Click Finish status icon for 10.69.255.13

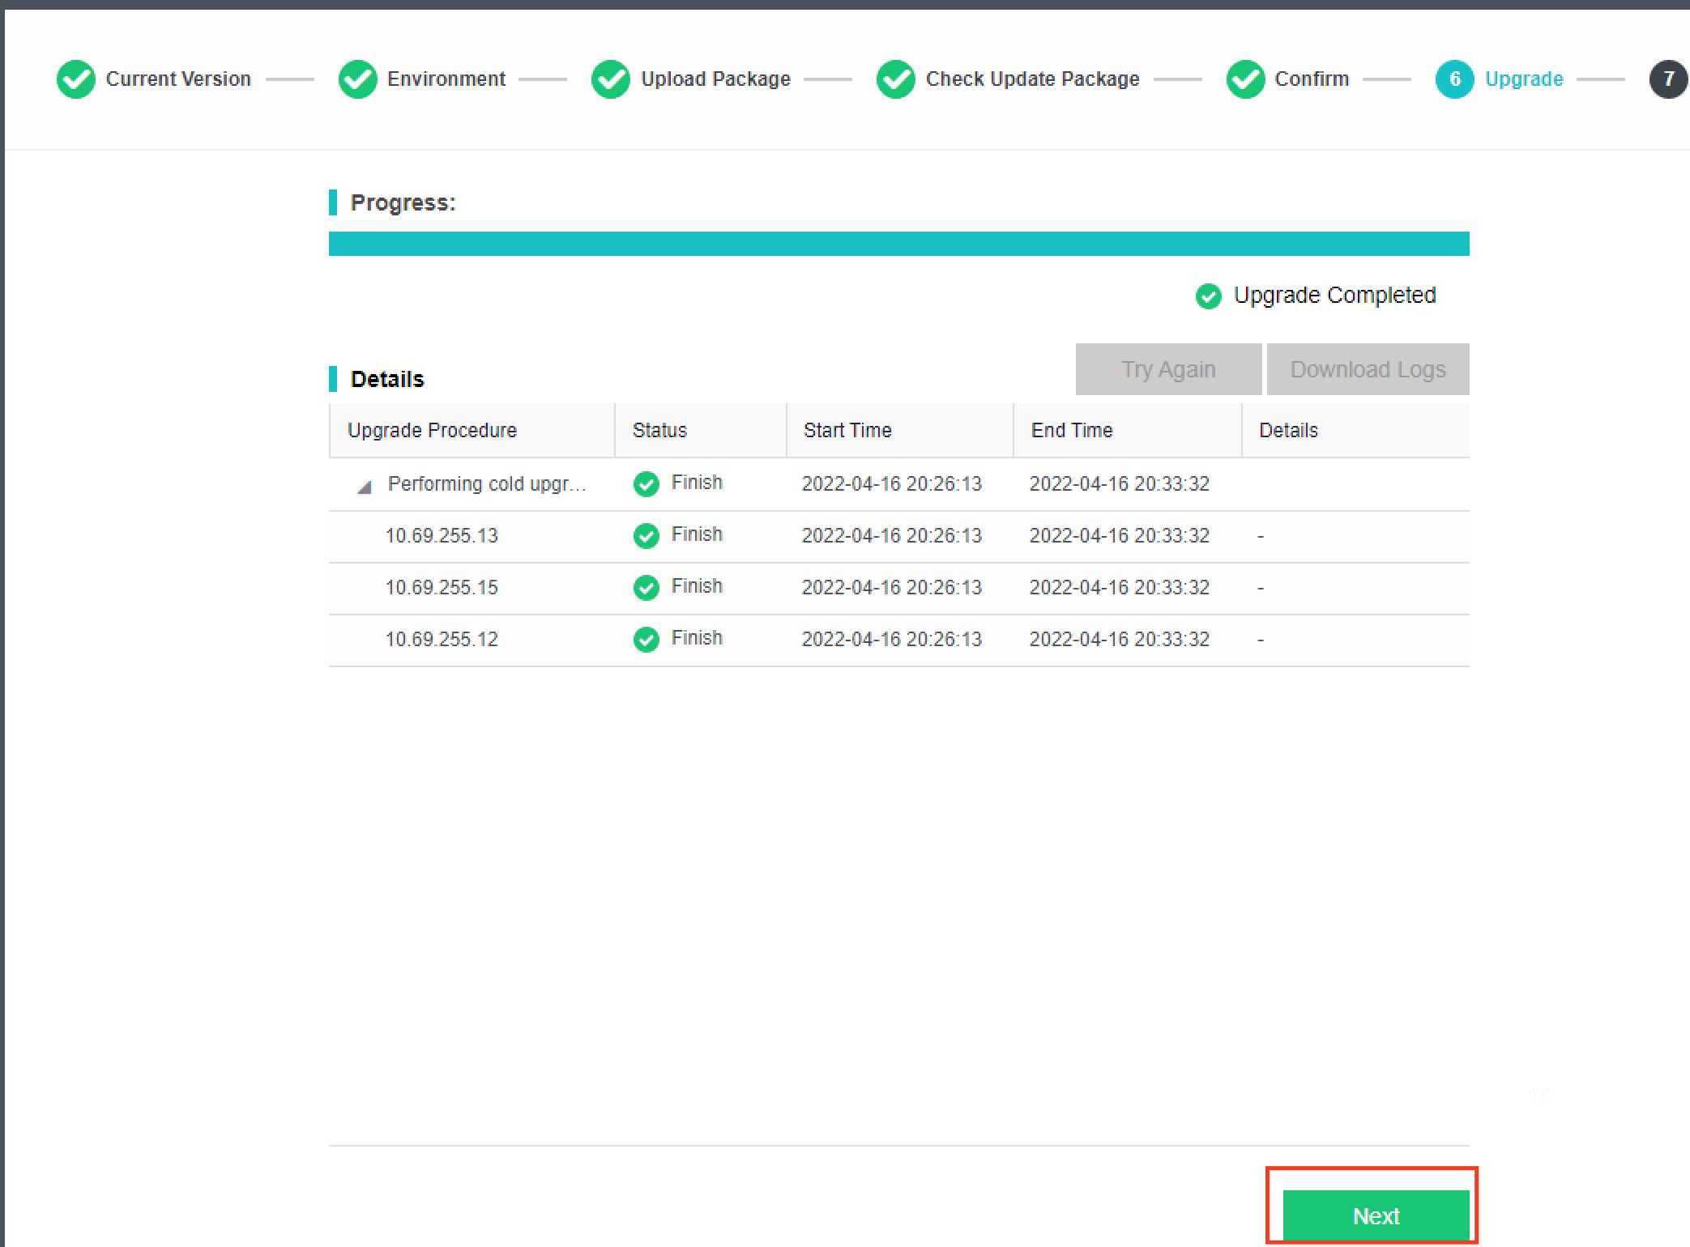pyautogui.click(x=647, y=536)
